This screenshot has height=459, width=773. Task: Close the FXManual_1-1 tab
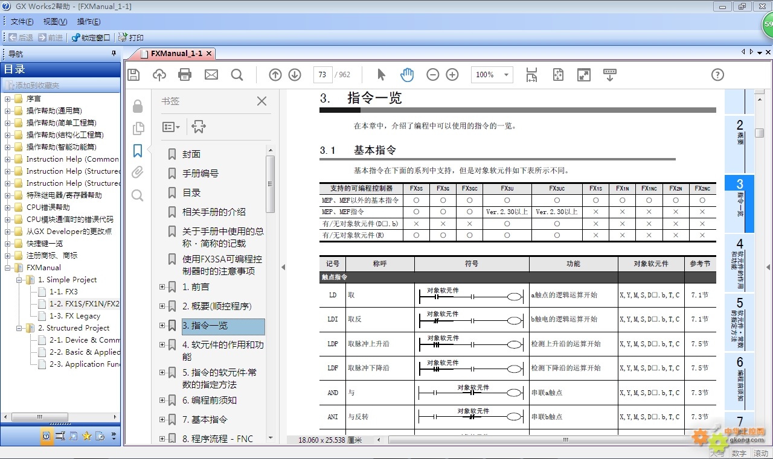(x=209, y=54)
